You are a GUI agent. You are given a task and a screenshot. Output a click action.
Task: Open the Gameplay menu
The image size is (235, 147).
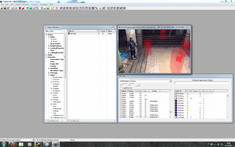44,4
